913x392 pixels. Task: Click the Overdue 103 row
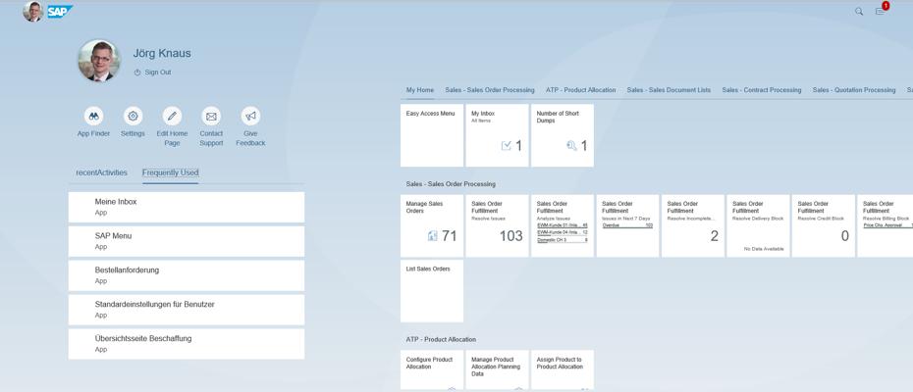pos(627,225)
